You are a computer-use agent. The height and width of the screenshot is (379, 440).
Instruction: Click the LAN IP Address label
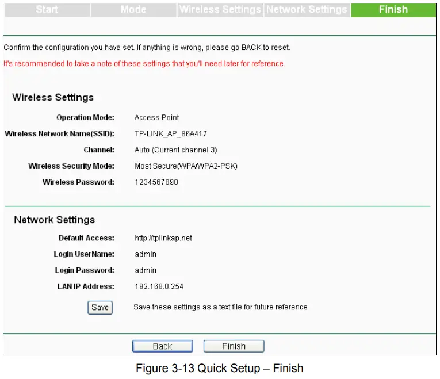(x=86, y=286)
